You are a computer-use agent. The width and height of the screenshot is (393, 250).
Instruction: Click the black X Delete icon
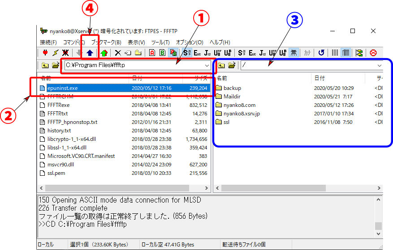tap(118, 53)
